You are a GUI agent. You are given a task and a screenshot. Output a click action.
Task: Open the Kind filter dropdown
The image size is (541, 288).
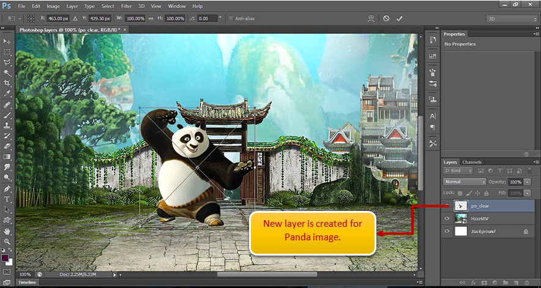click(458, 171)
